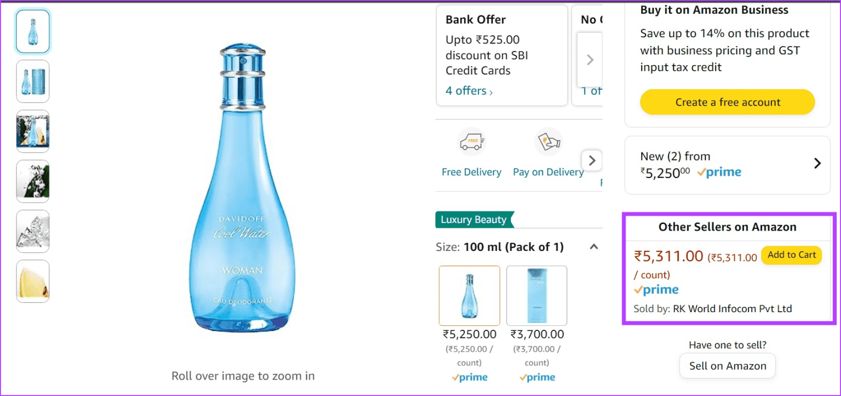The height and width of the screenshot is (396, 841).
Task: Open the first bottle thumbnail in the sidebar
Action: 32,31
